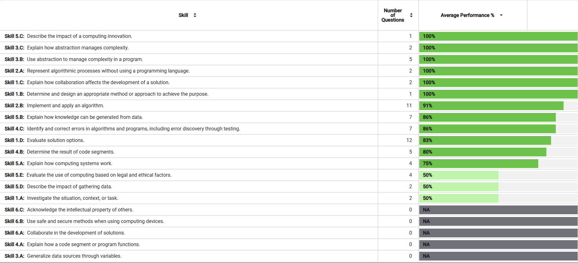
Task: Click Number of Questions column header
Action: coord(393,15)
